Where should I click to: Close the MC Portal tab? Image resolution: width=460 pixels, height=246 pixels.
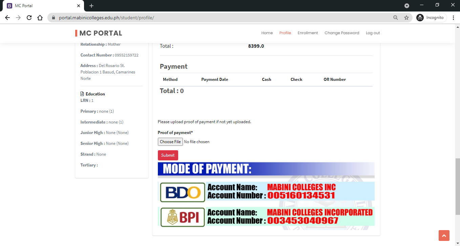point(79,6)
